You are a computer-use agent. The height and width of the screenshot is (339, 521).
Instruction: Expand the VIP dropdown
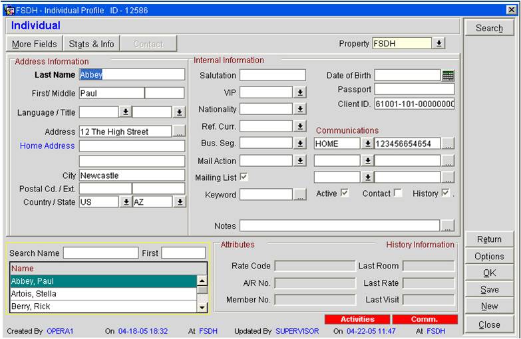299,92
